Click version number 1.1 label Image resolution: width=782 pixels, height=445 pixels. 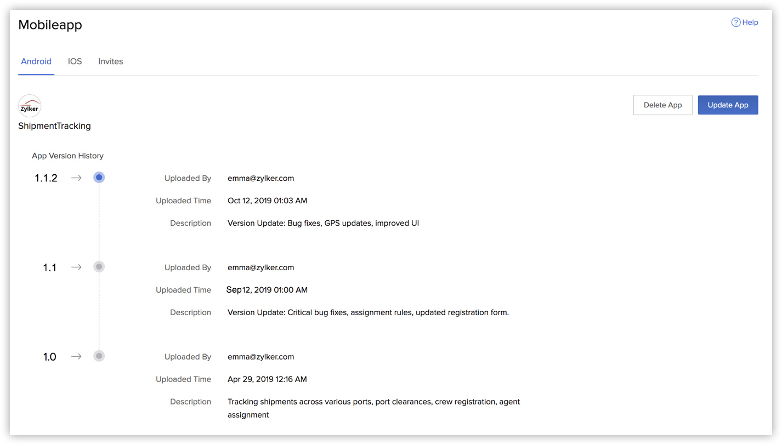(x=50, y=267)
